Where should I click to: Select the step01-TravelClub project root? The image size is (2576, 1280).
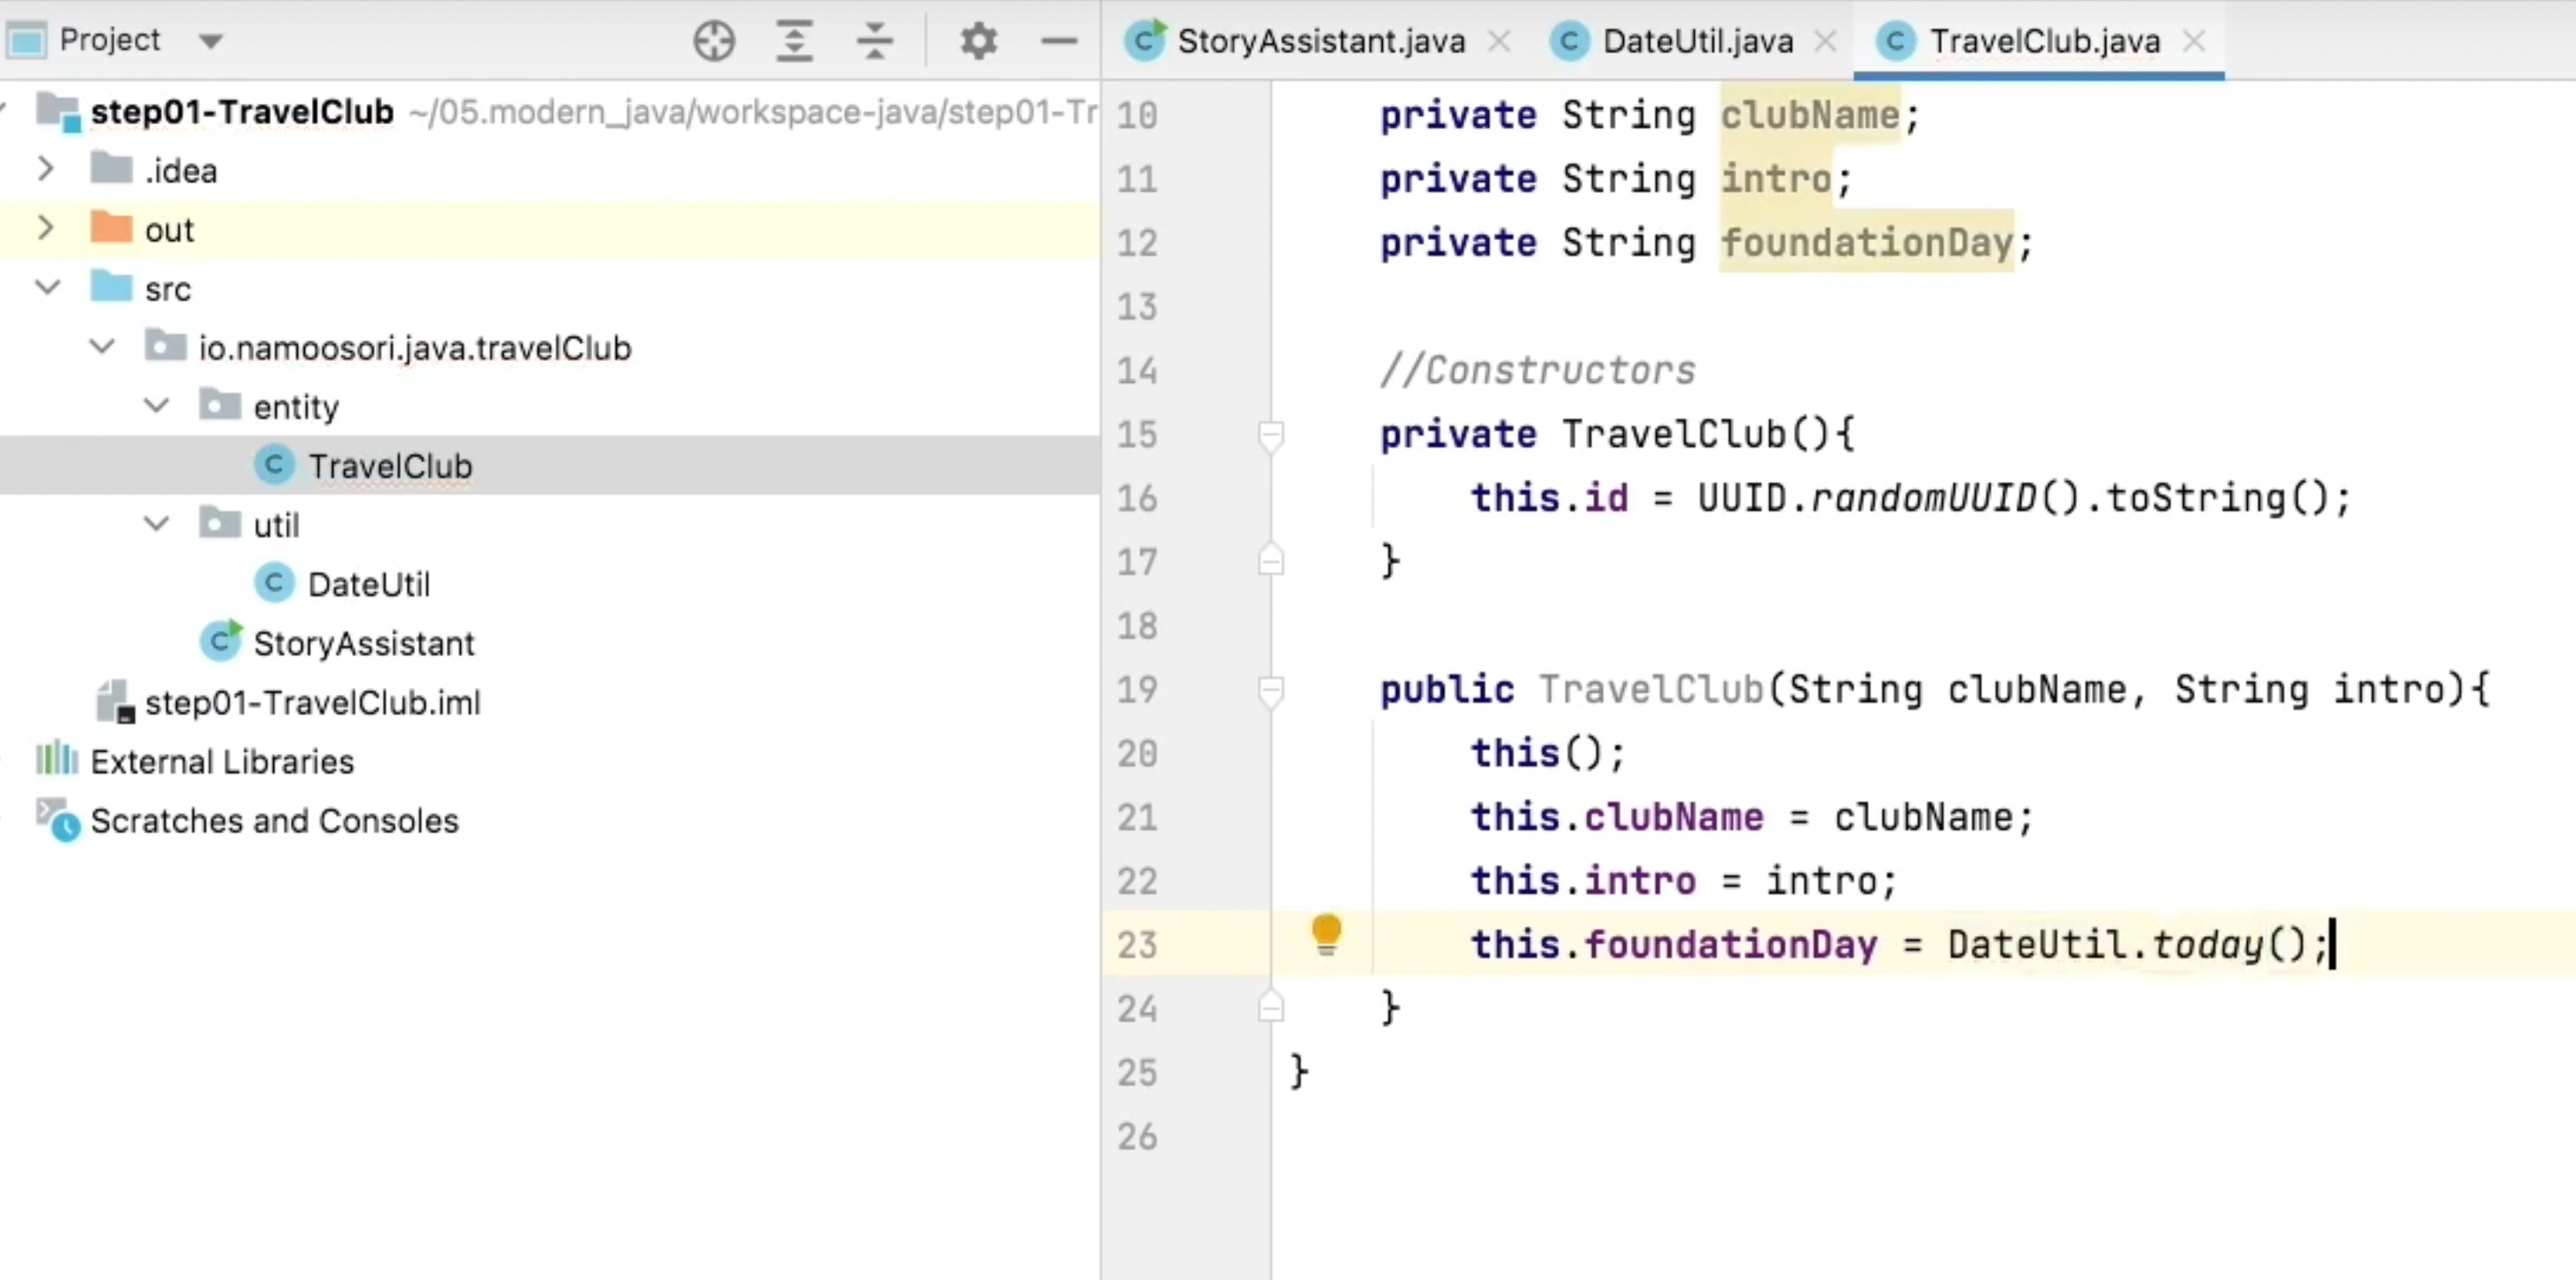pos(242,111)
